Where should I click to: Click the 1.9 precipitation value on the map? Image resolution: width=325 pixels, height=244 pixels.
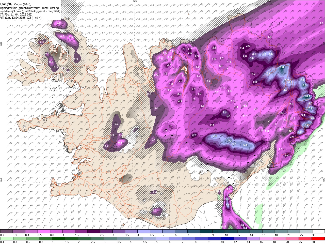198,67
